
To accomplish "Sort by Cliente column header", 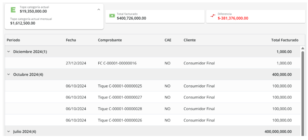I will coord(189,40).
